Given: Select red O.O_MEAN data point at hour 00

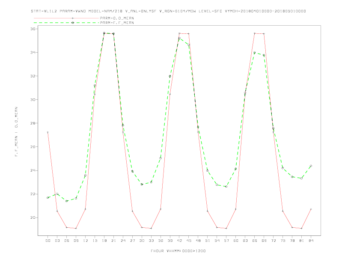Looking at the screenshot, I should tap(48, 132).
